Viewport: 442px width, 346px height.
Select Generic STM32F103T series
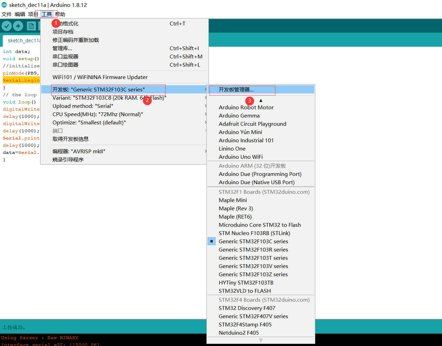261,258
